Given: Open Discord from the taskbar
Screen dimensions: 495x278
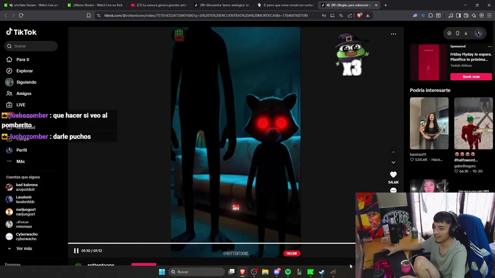Looking at the screenshot, I should point(277,272).
